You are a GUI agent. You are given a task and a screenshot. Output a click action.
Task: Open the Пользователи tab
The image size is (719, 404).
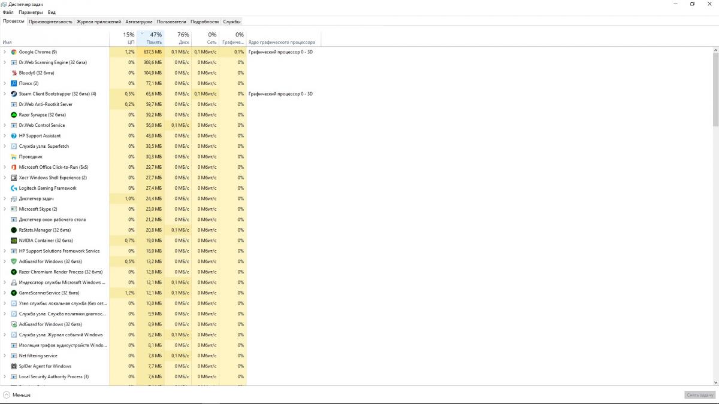pyautogui.click(x=171, y=22)
